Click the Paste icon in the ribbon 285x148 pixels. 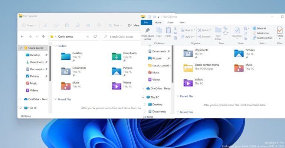pos(168,32)
